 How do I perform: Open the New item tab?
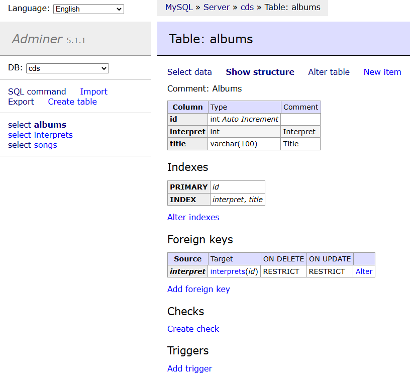382,72
